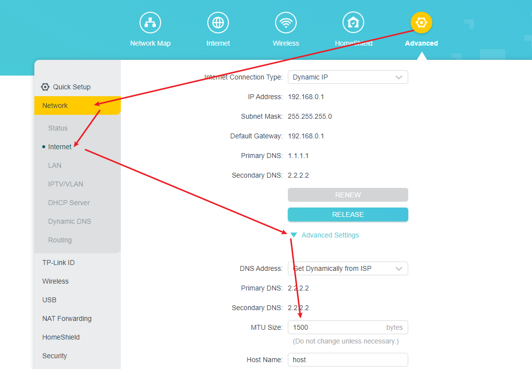The height and width of the screenshot is (369, 532).
Task: Open HomeShield in the left sidebar
Action: point(61,337)
